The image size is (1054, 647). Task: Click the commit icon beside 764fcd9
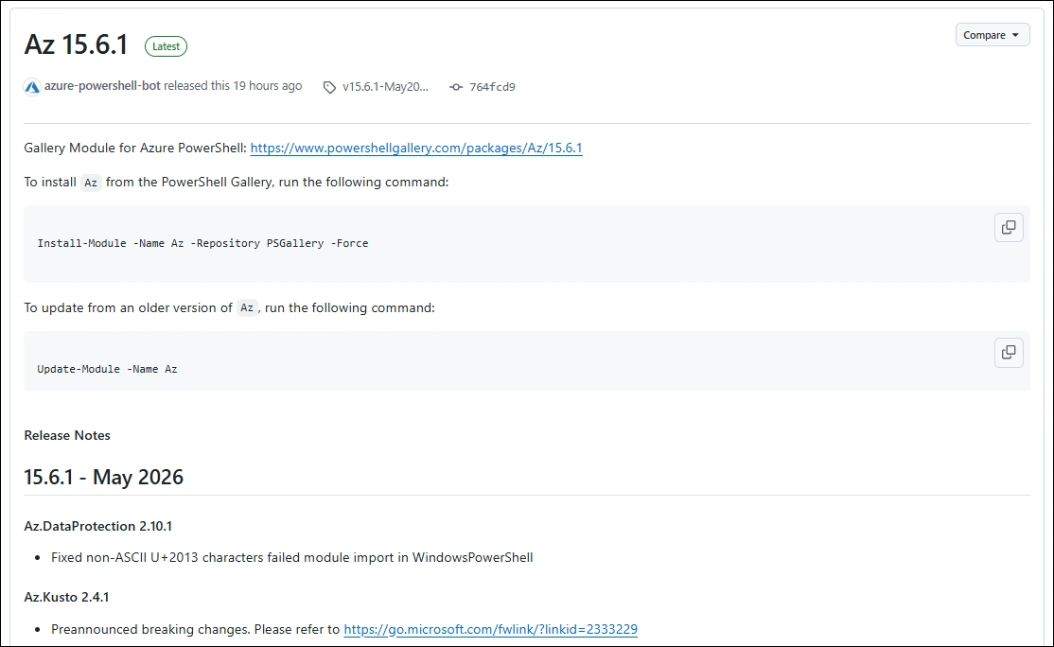click(x=456, y=87)
